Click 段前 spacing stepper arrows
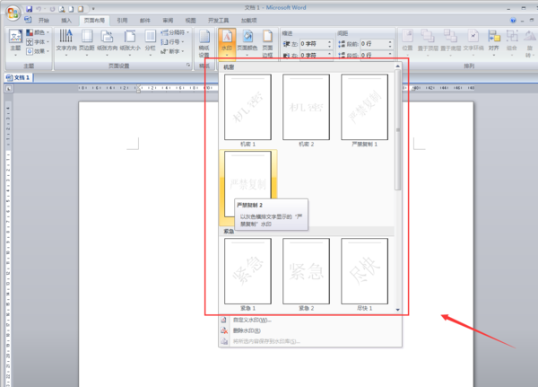The width and height of the screenshot is (538, 387). coord(390,44)
